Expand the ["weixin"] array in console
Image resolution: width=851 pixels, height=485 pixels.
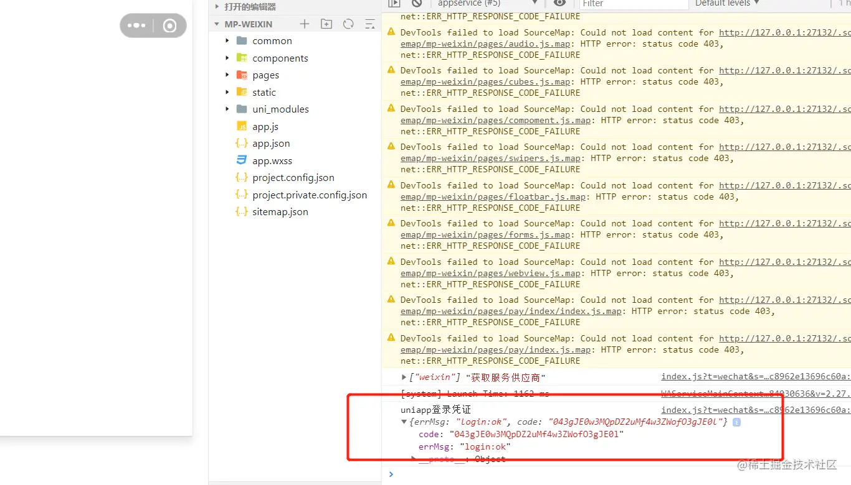404,377
